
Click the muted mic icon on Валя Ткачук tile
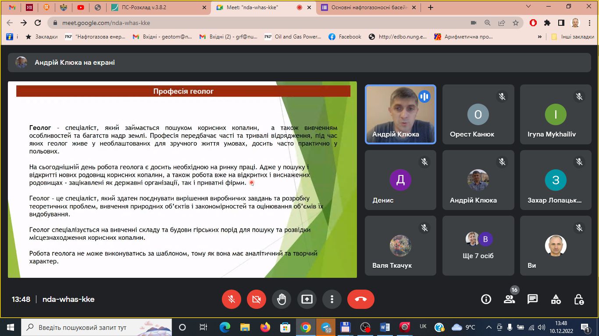(x=424, y=227)
